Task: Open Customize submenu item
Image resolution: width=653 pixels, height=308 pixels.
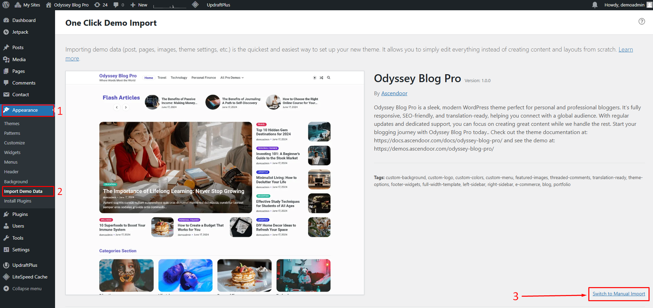Action: tap(14, 143)
